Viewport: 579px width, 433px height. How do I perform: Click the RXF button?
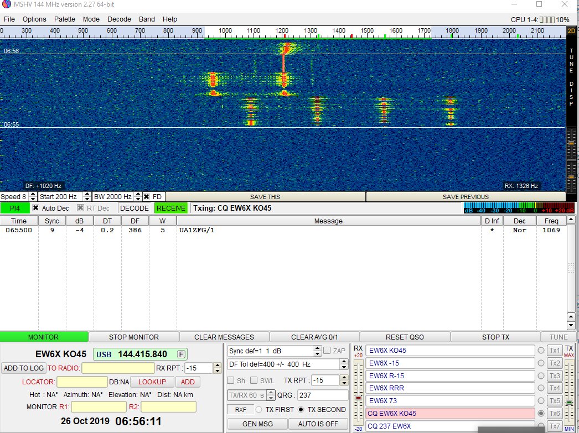[x=239, y=410]
